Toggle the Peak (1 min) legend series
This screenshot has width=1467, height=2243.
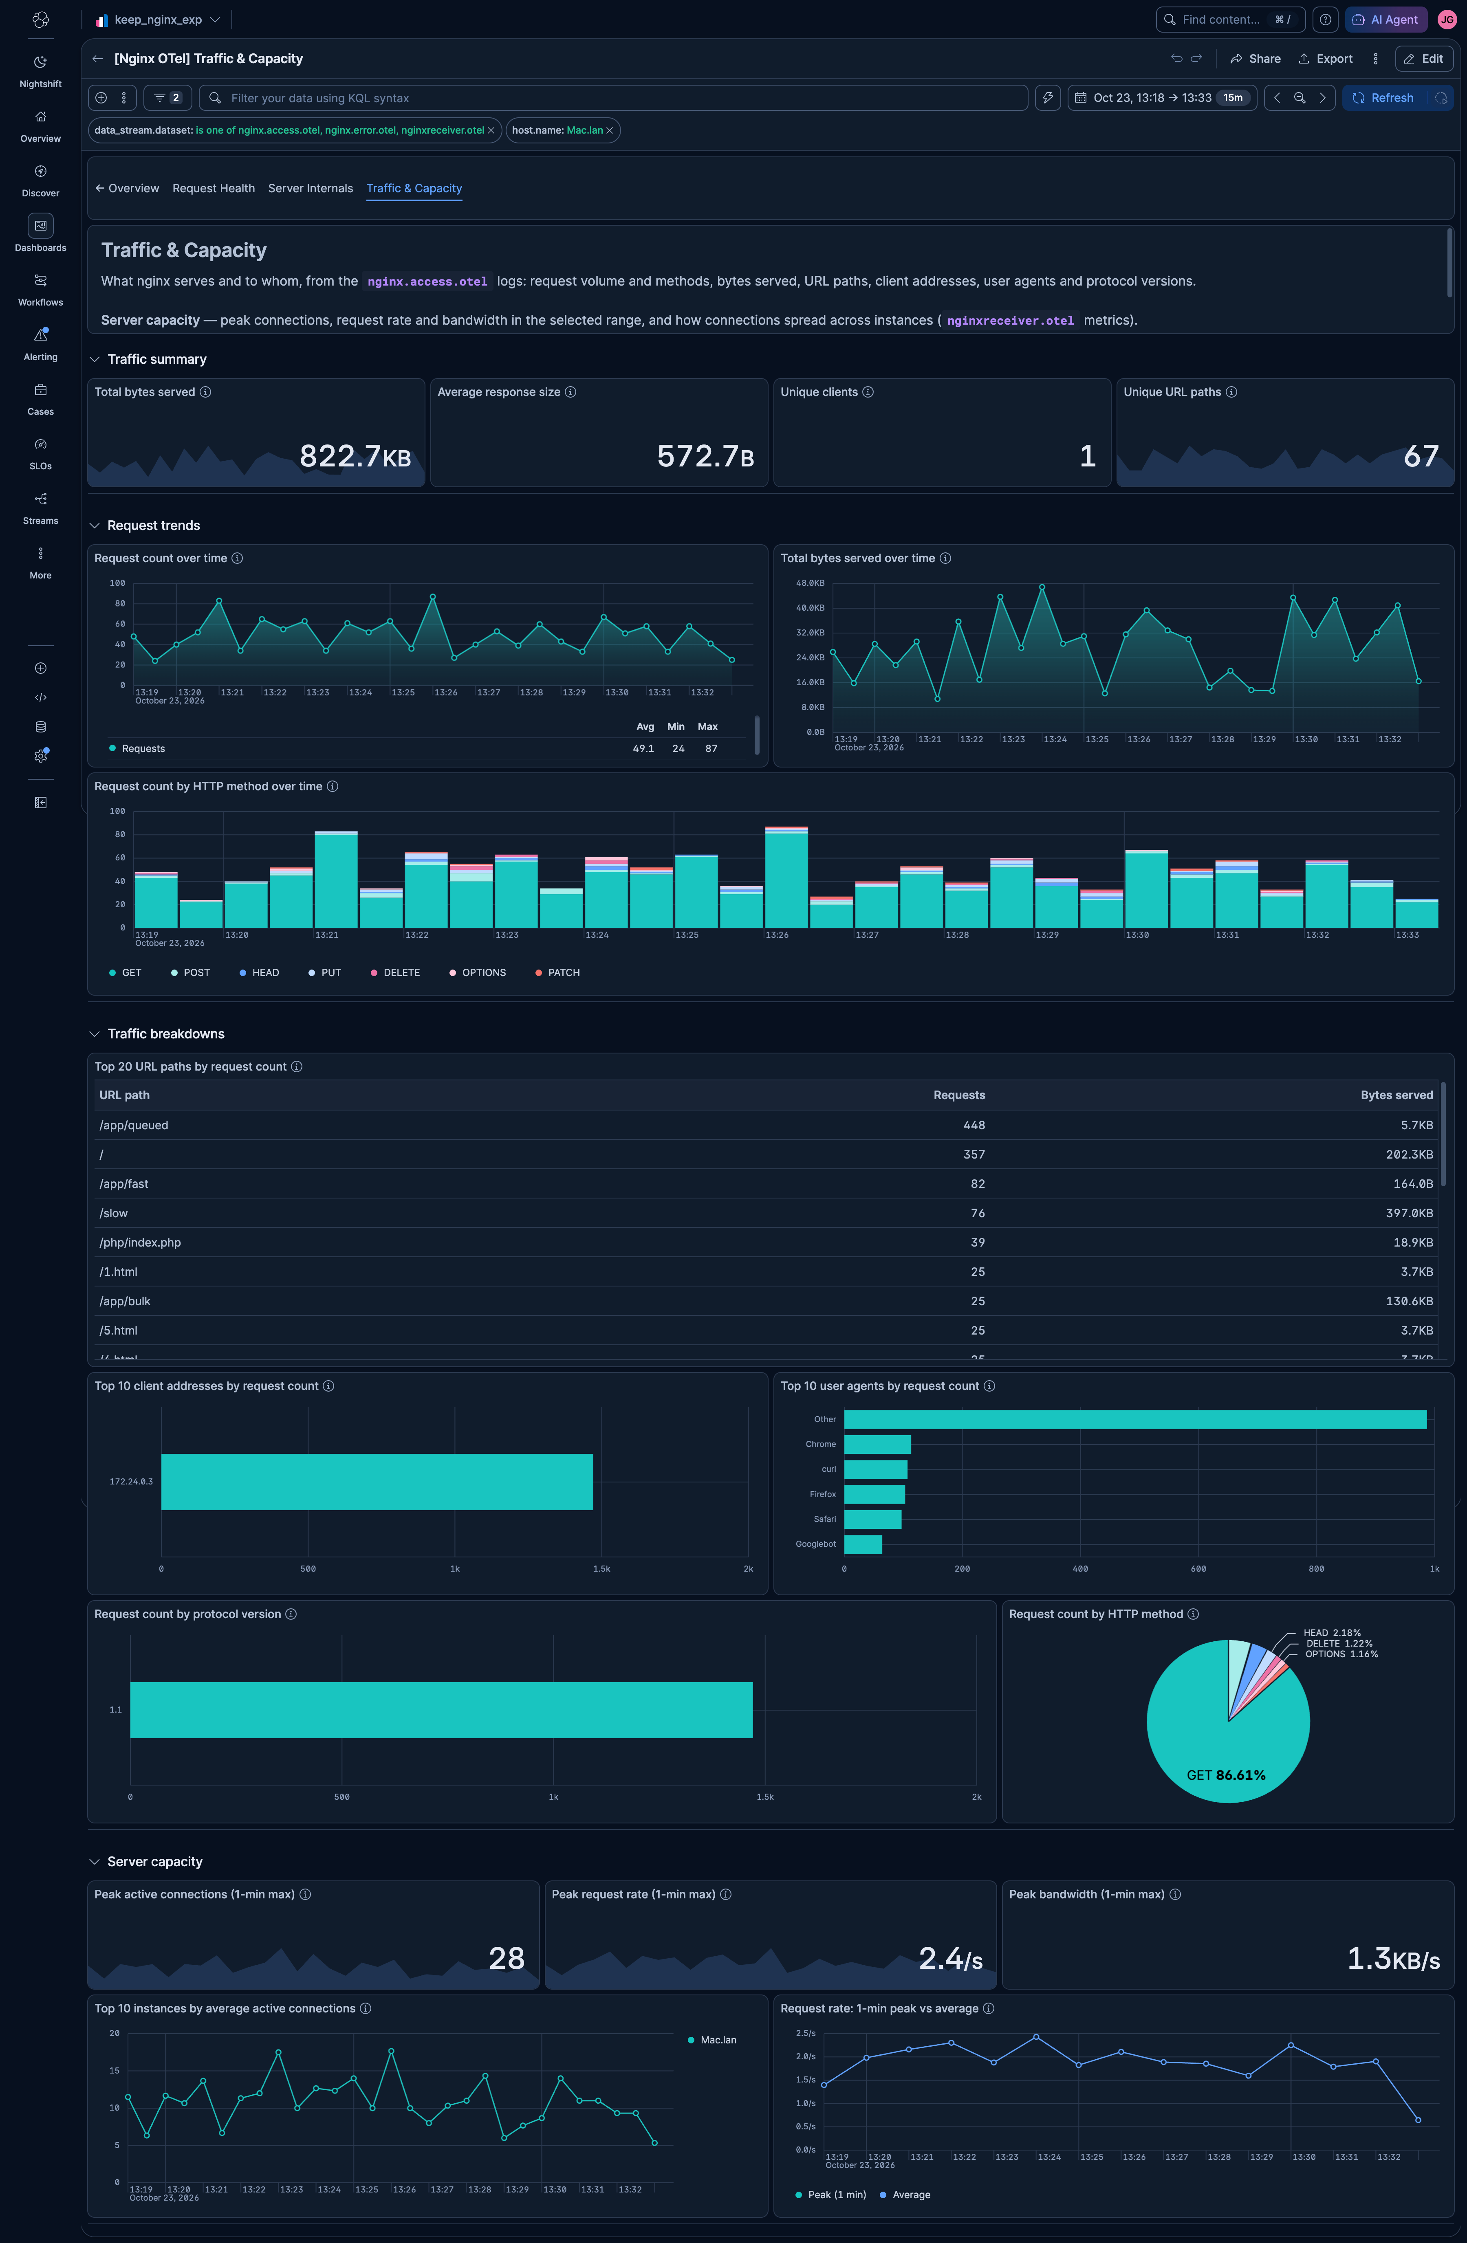tap(830, 2195)
